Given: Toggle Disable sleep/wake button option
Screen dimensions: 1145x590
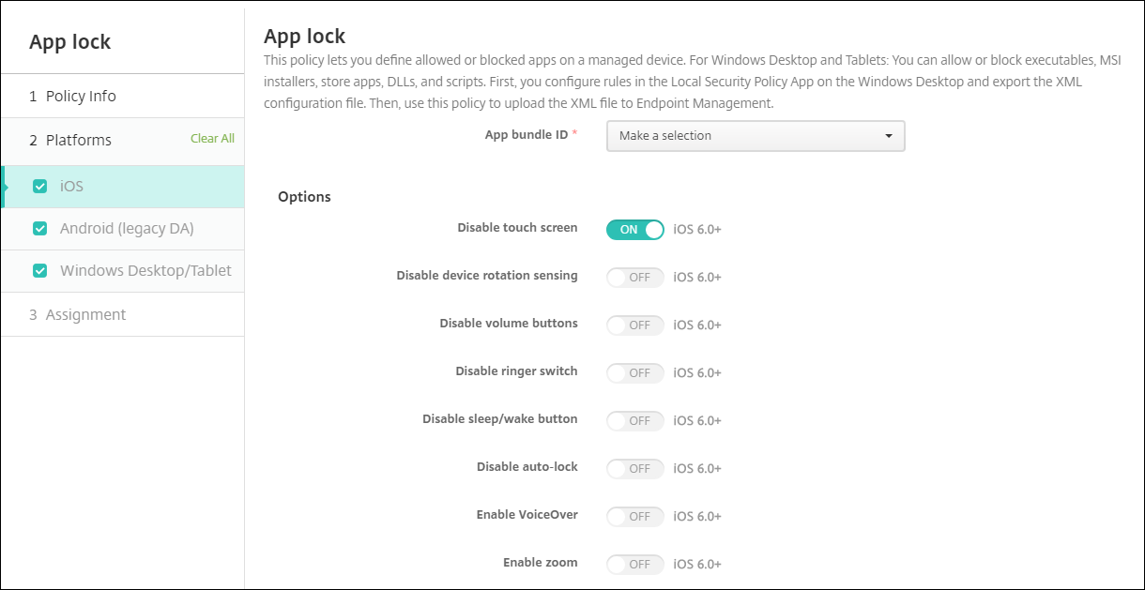Looking at the screenshot, I should click(635, 420).
